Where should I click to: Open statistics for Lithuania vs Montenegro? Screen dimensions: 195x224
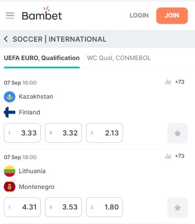[168, 156]
